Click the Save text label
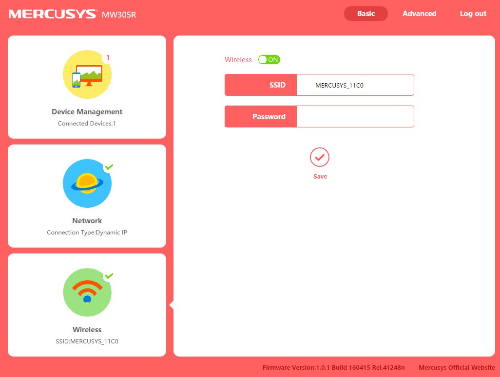 tap(320, 177)
